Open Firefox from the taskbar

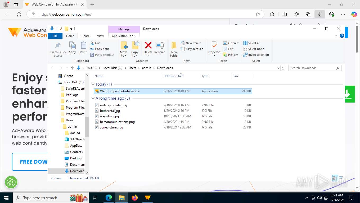point(135,198)
